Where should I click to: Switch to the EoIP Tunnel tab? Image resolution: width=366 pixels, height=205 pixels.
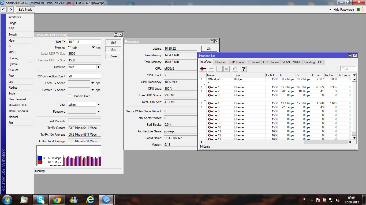[x=237, y=62]
